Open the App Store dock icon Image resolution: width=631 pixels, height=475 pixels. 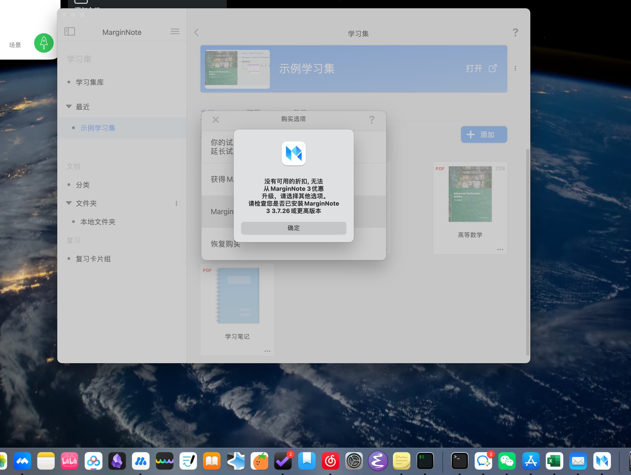click(531, 461)
